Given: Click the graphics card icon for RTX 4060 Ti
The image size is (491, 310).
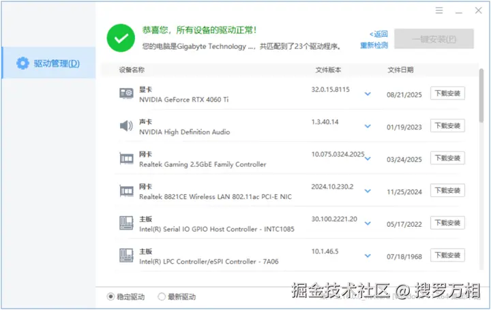Looking at the screenshot, I should coord(127,93).
